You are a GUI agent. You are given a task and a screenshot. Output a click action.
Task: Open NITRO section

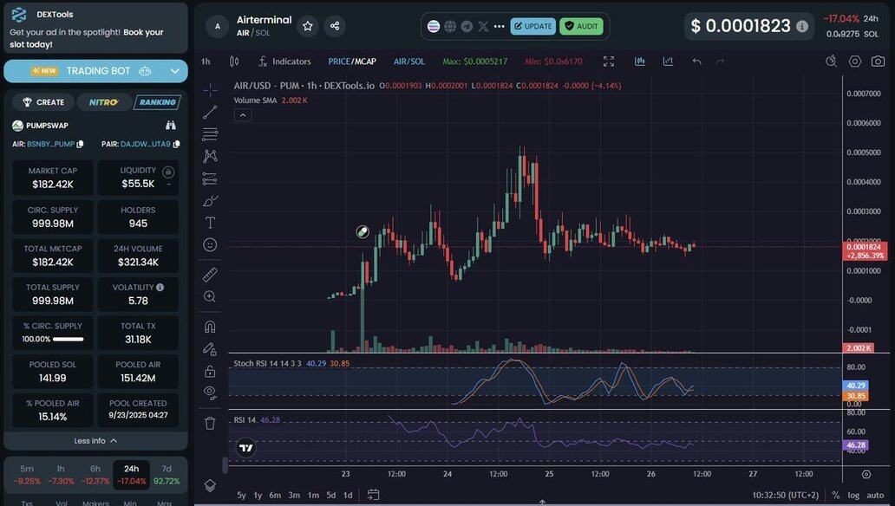point(103,102)
